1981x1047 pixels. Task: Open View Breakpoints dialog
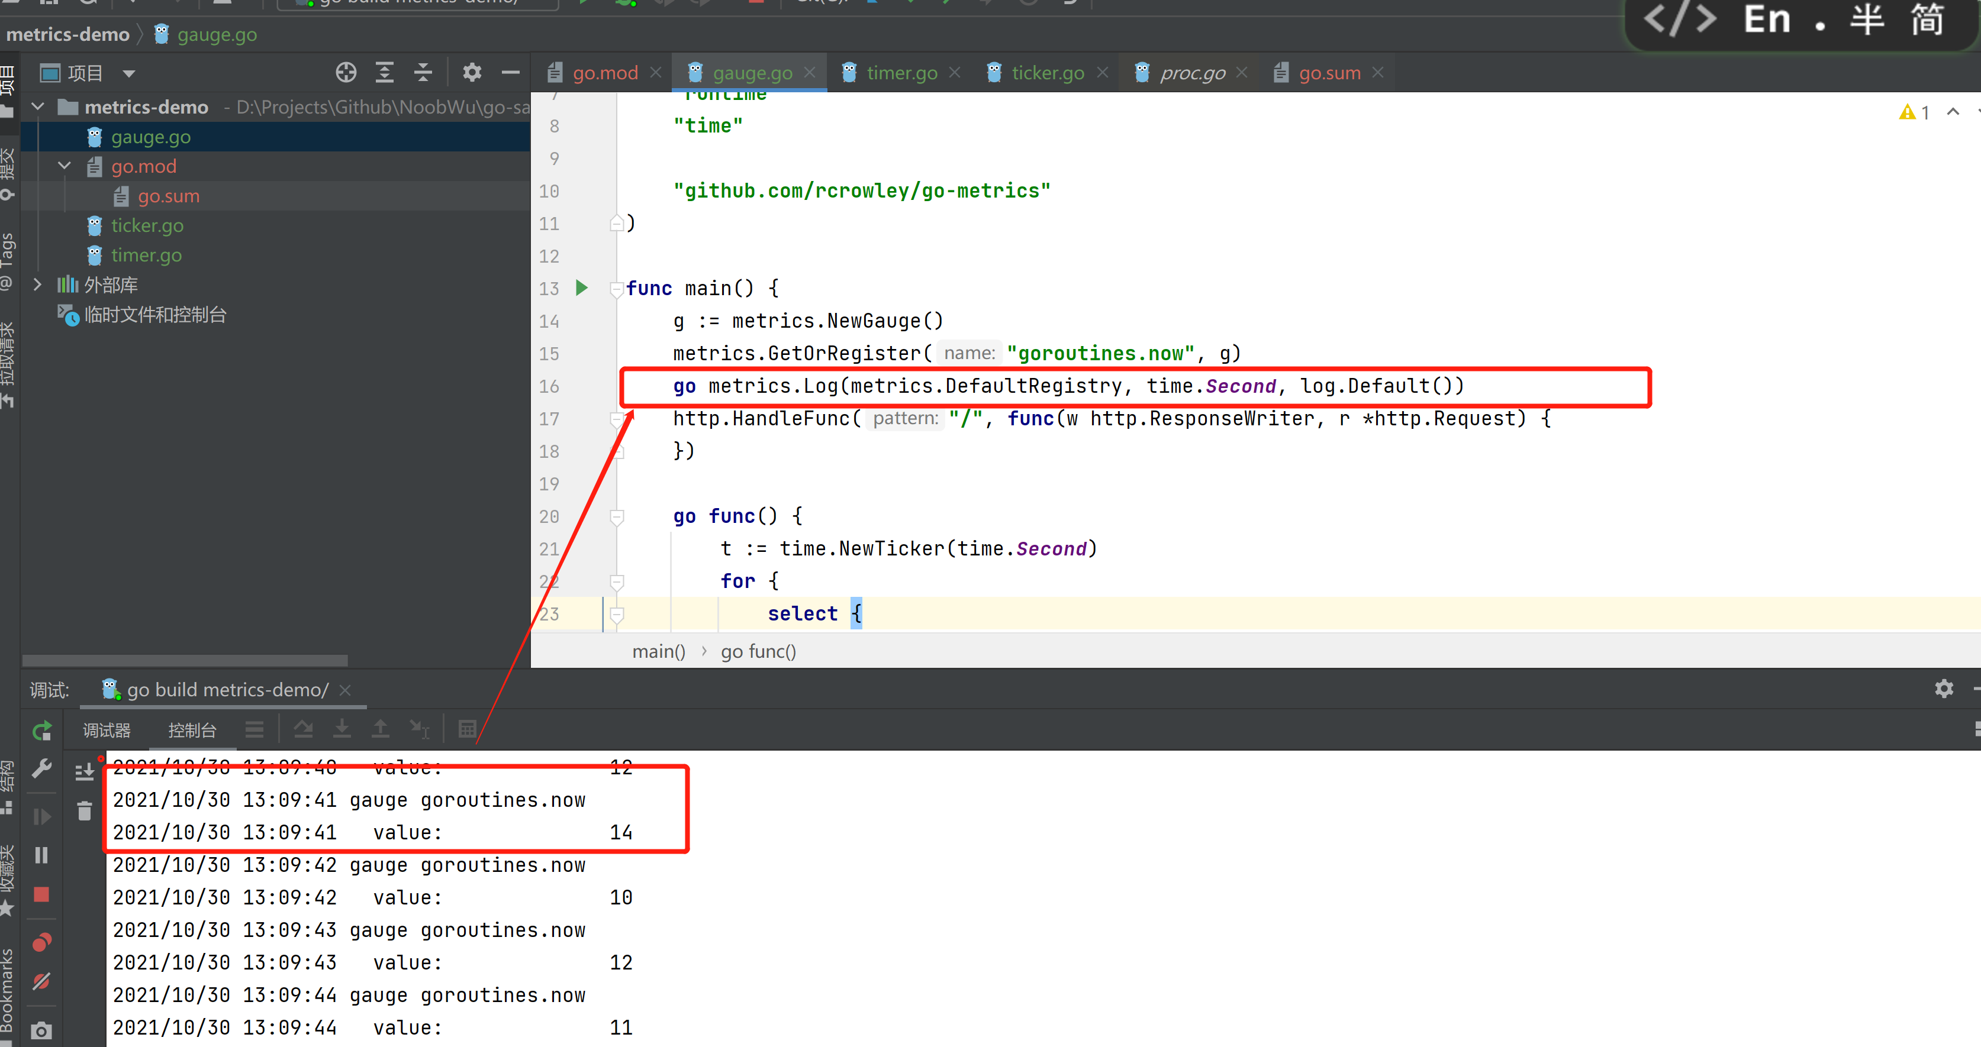pyautogui.click(x=41, y=942)
